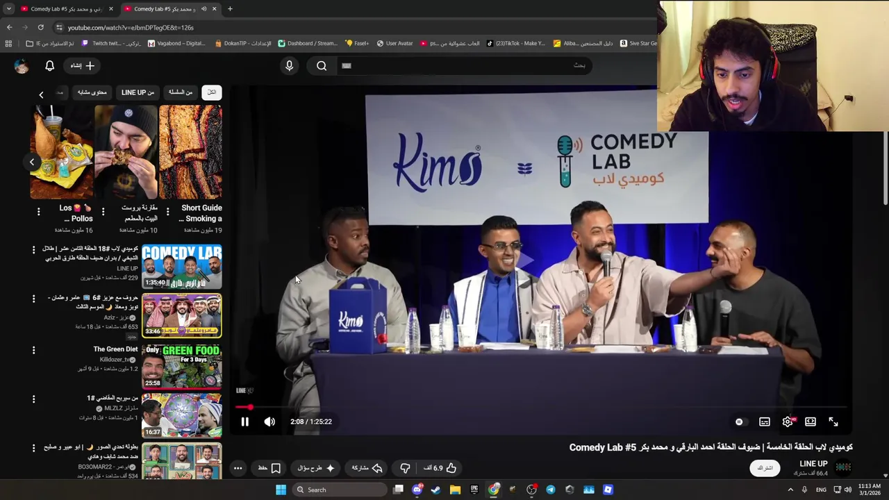The image size is (889, 500).
Task: Click the voice search microphone icon
Action: coord(290,66)
